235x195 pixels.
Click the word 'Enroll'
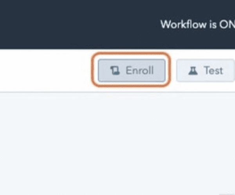click(140, 71)
